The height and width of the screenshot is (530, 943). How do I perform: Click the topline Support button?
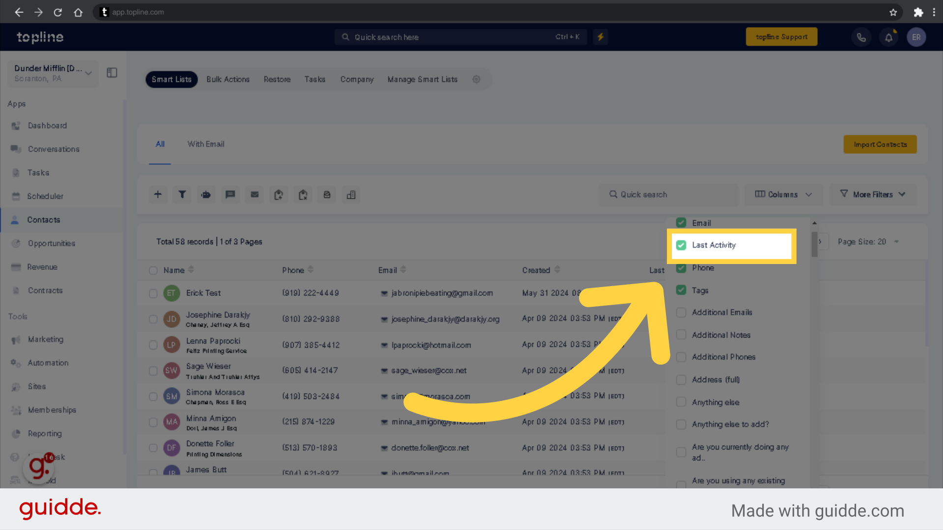click(x=783, y=37)
